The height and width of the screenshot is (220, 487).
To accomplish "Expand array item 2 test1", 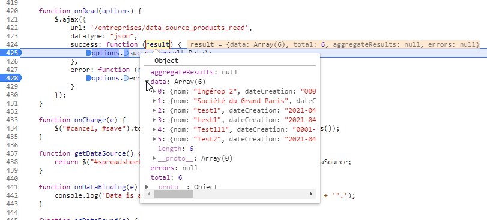I will [x=154, y=111].
